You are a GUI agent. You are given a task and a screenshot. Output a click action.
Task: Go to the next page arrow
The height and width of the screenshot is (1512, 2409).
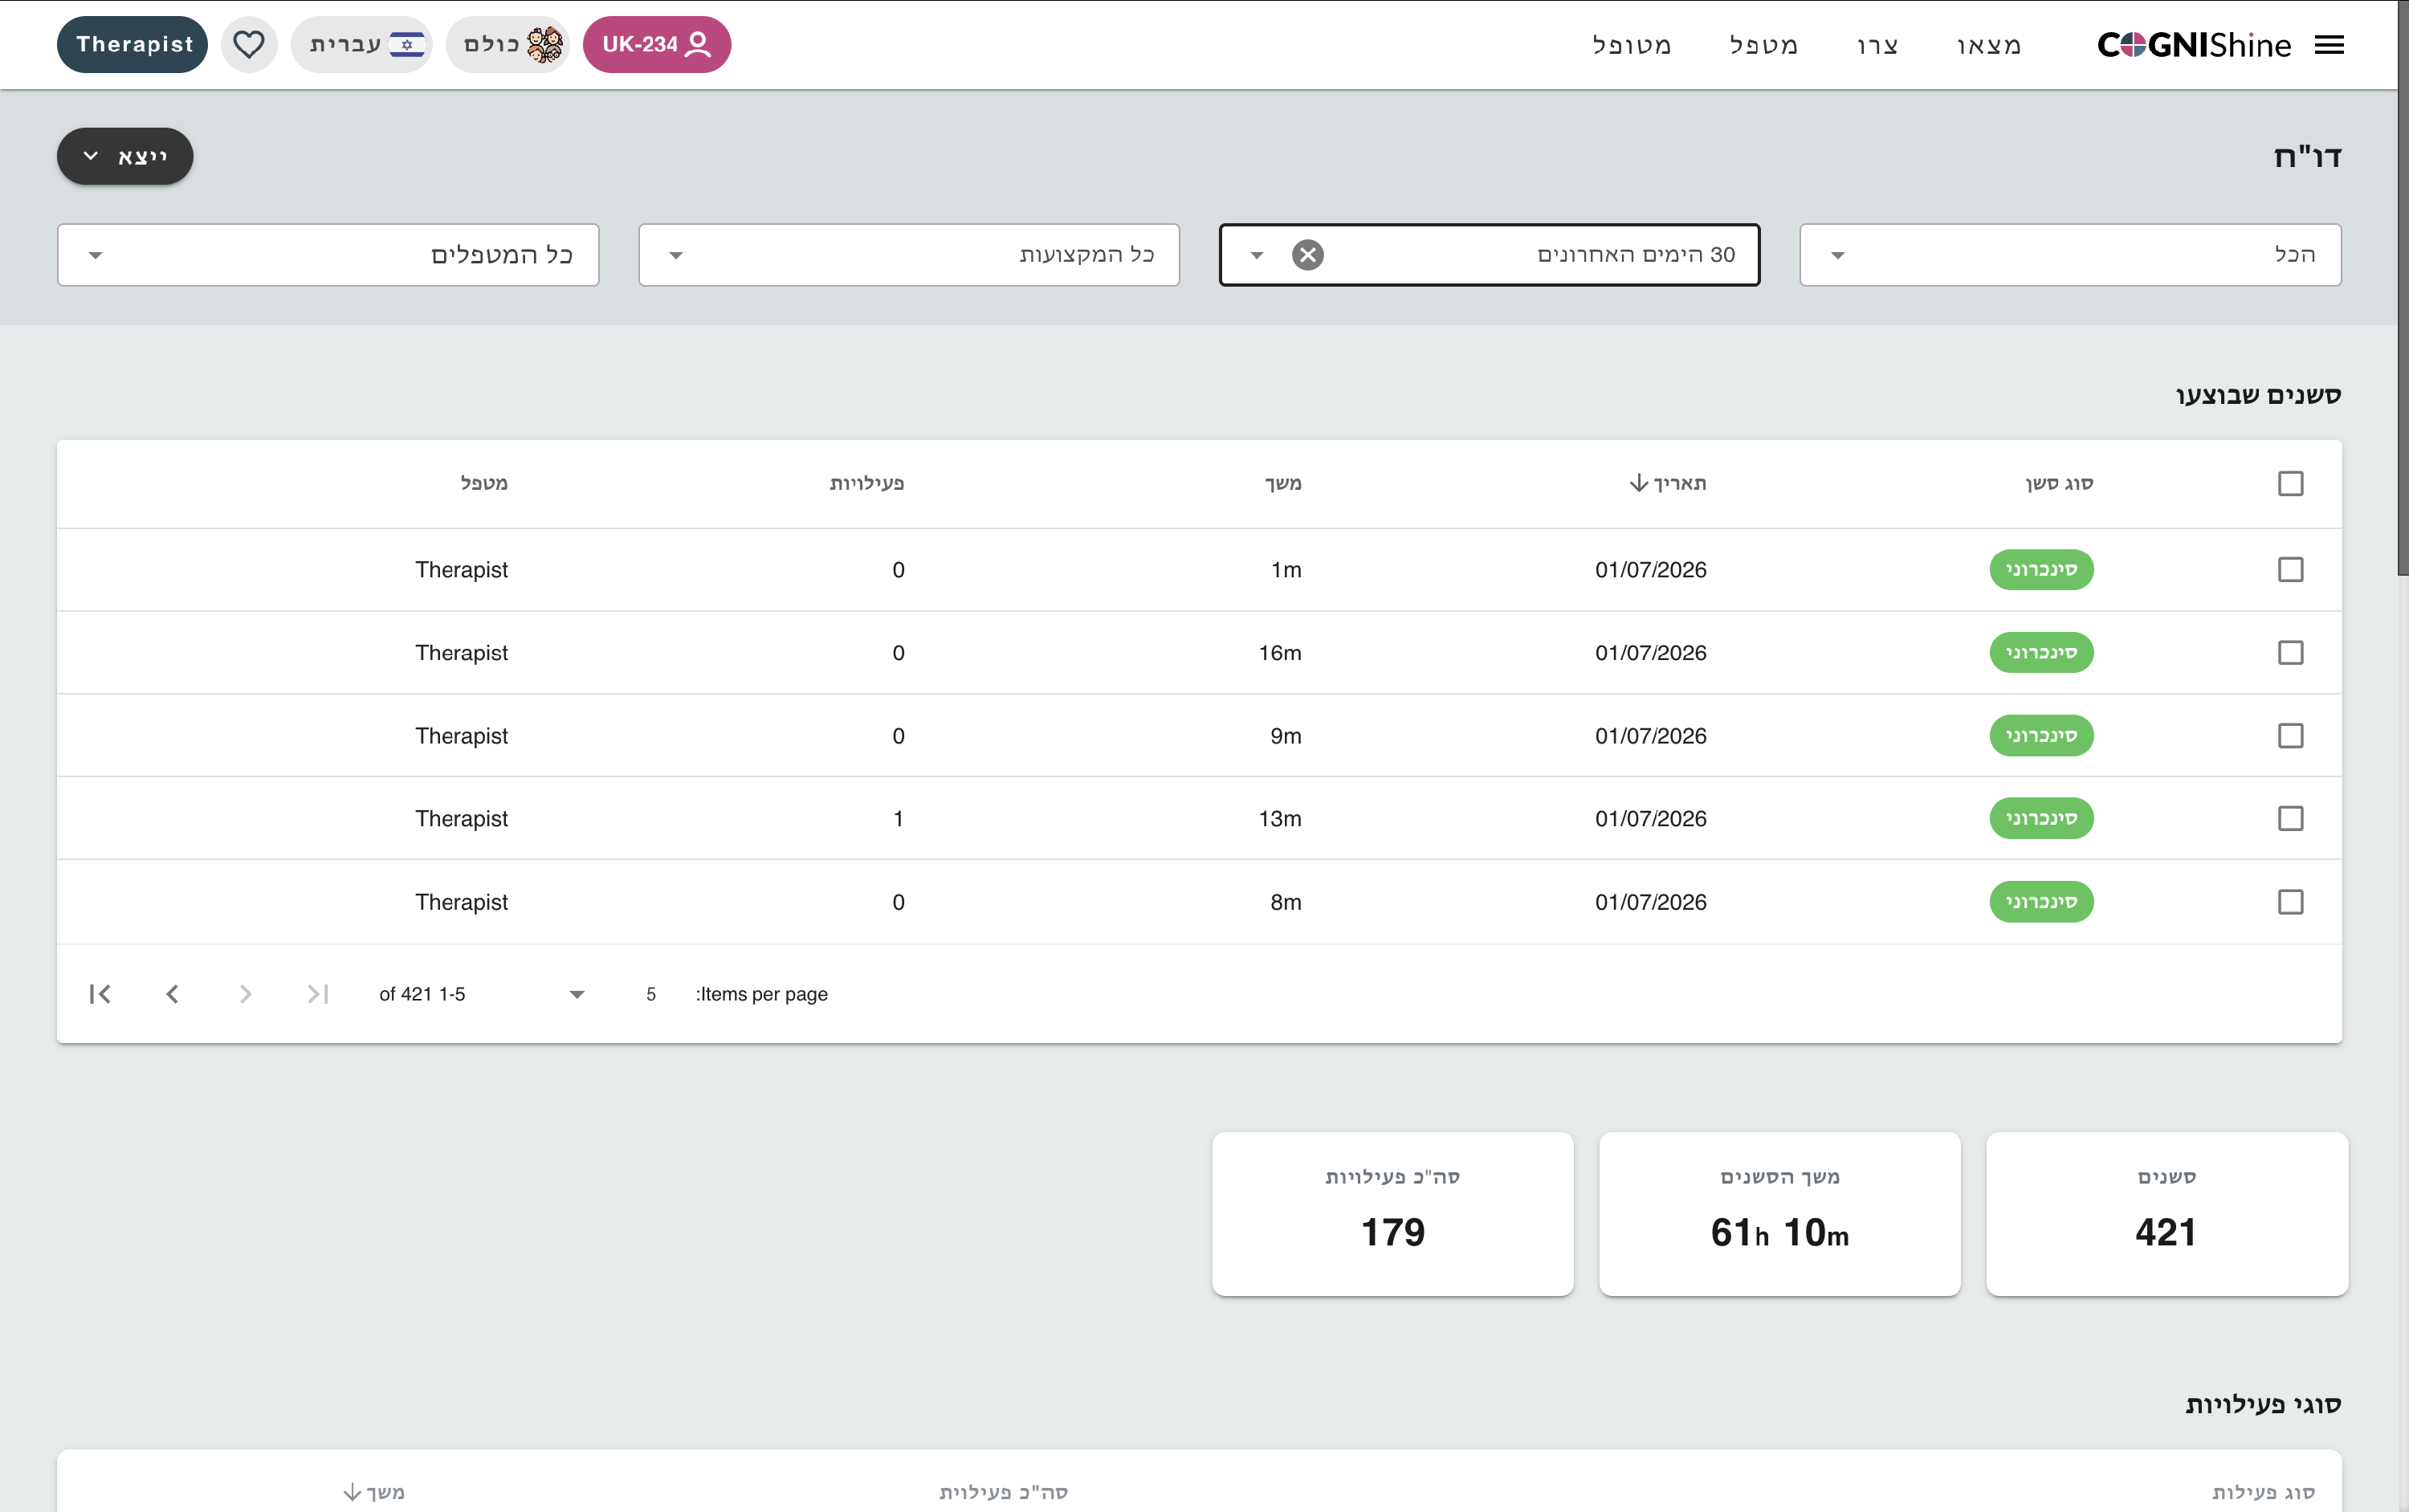click(245, 994)
